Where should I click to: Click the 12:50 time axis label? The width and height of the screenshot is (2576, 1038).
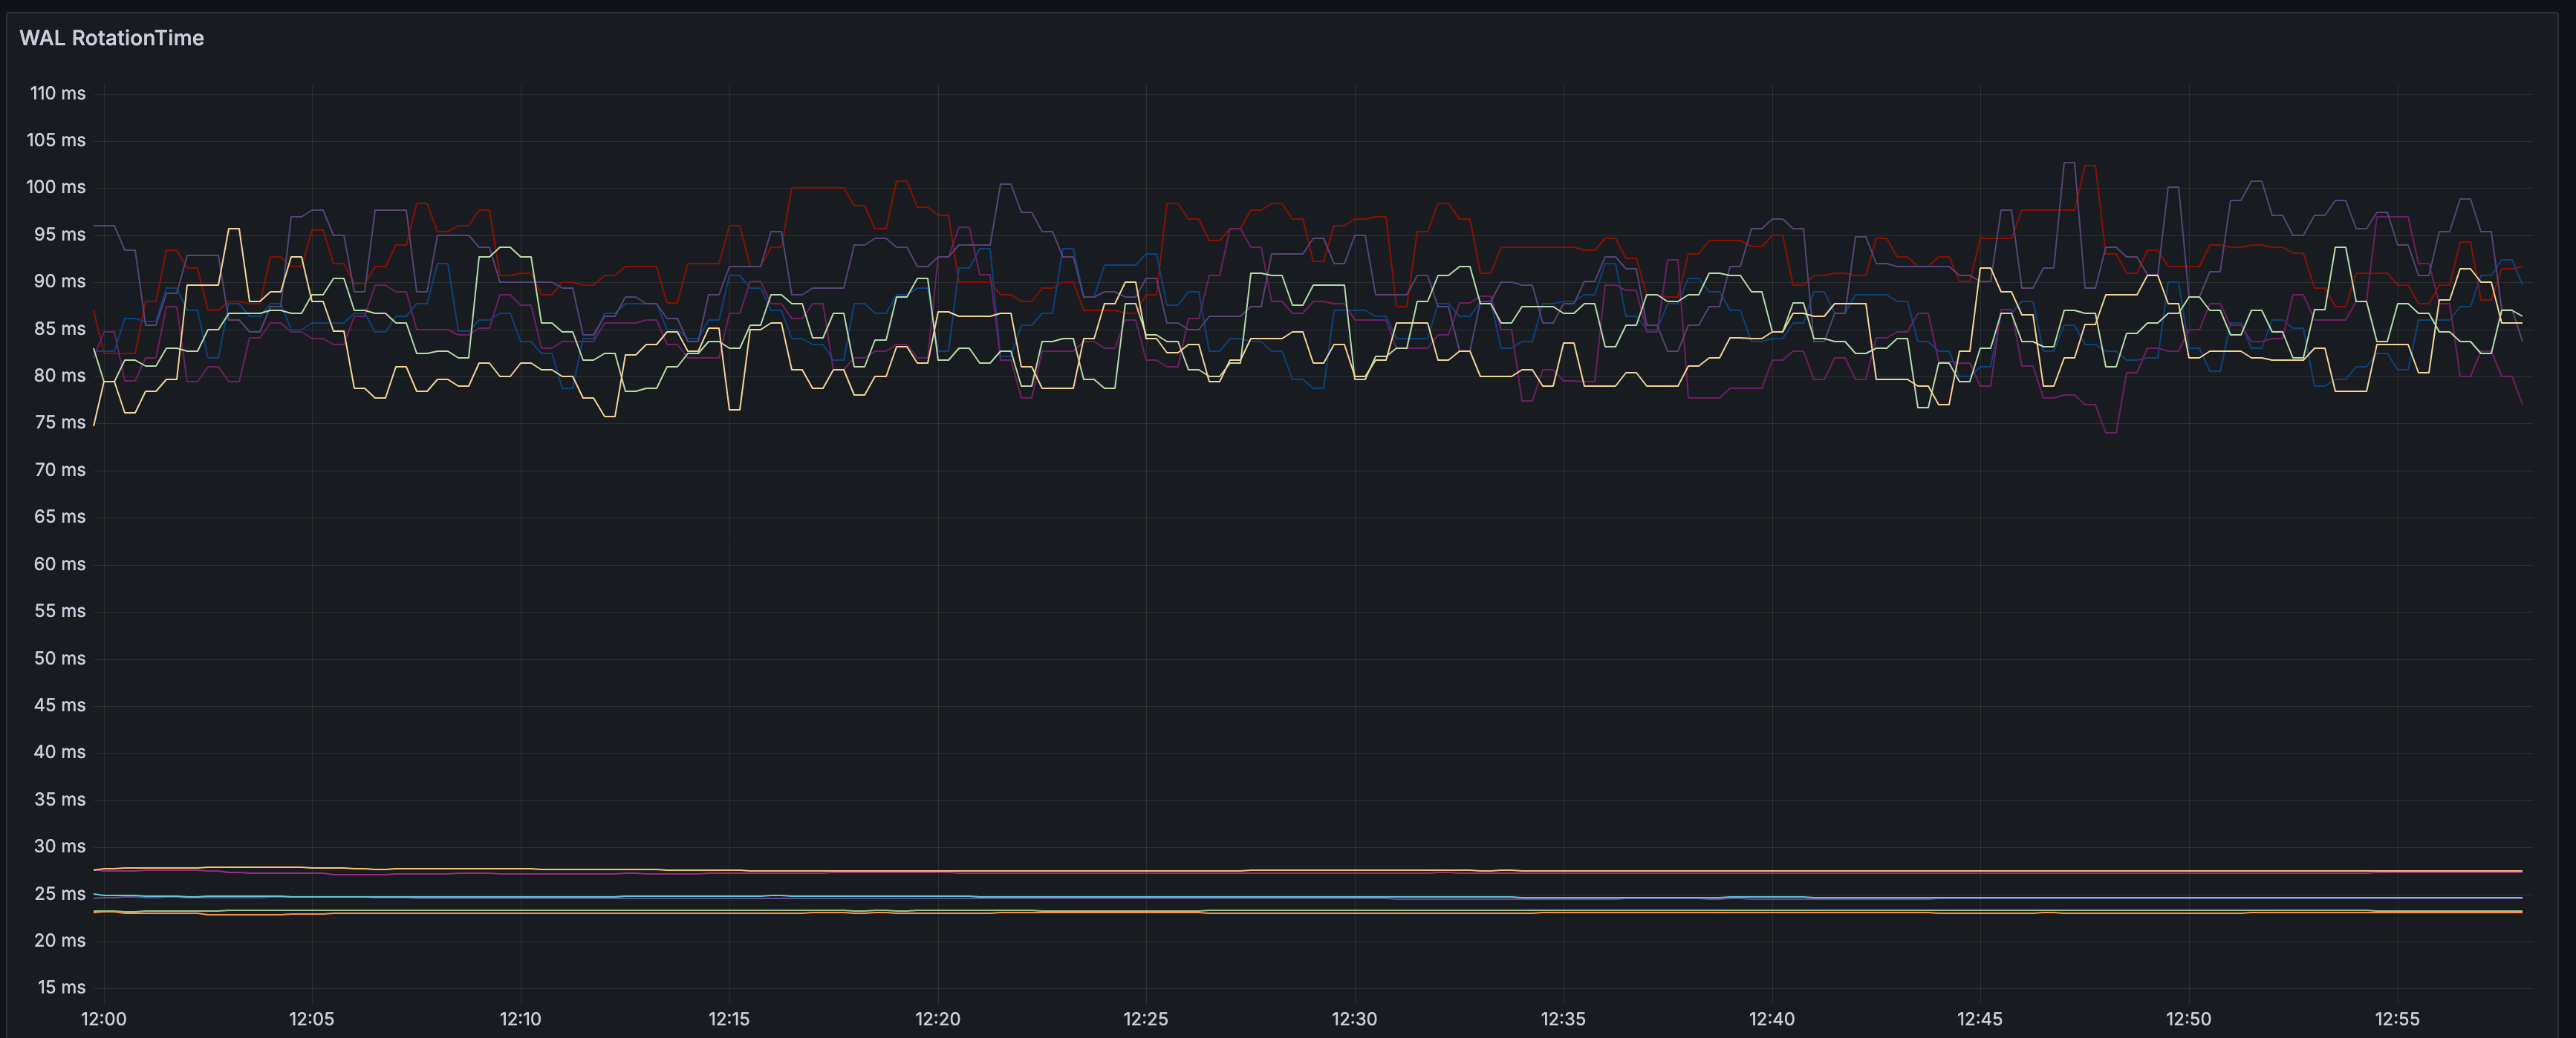(x=2188, y=1019)
